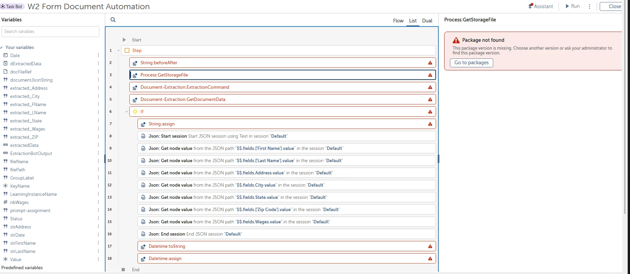Select Json Get node value City row
Screen dimensions: 630x274
pos(287,185)
